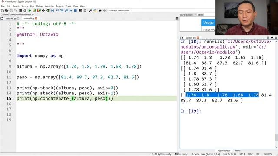Step into function debug icon

pyautogui.click(x=62, y=10)
